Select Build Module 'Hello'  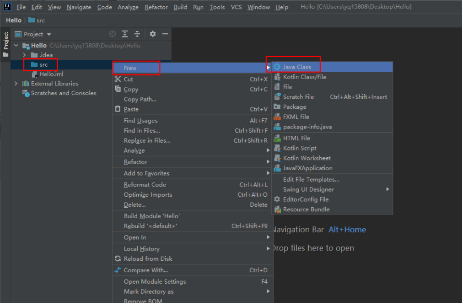193,216
